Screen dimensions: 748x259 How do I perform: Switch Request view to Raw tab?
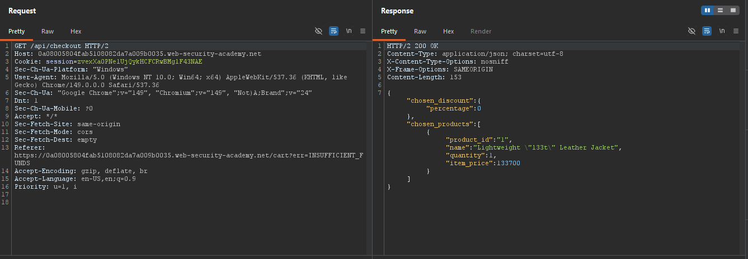48,32
